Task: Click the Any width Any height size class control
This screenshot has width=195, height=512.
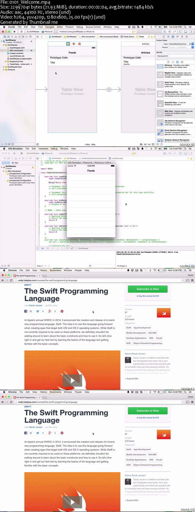Action: pos(90,145)
